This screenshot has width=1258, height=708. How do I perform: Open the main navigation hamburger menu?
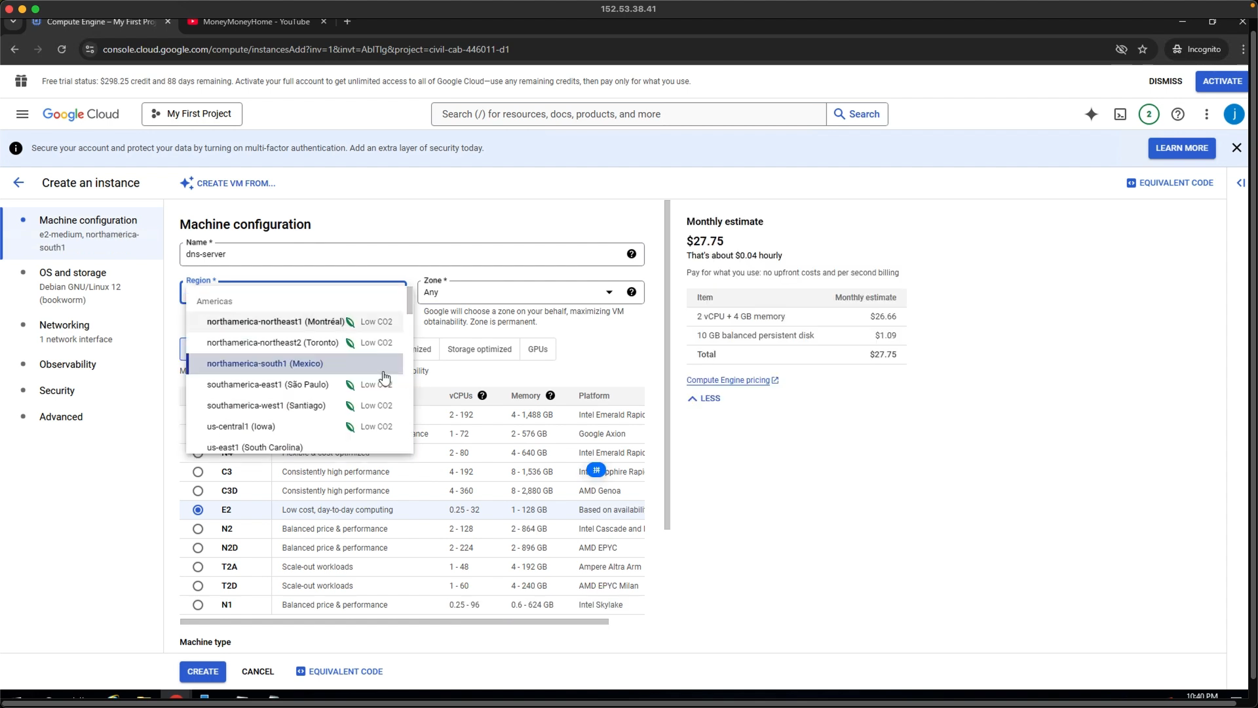coord(22,114)
